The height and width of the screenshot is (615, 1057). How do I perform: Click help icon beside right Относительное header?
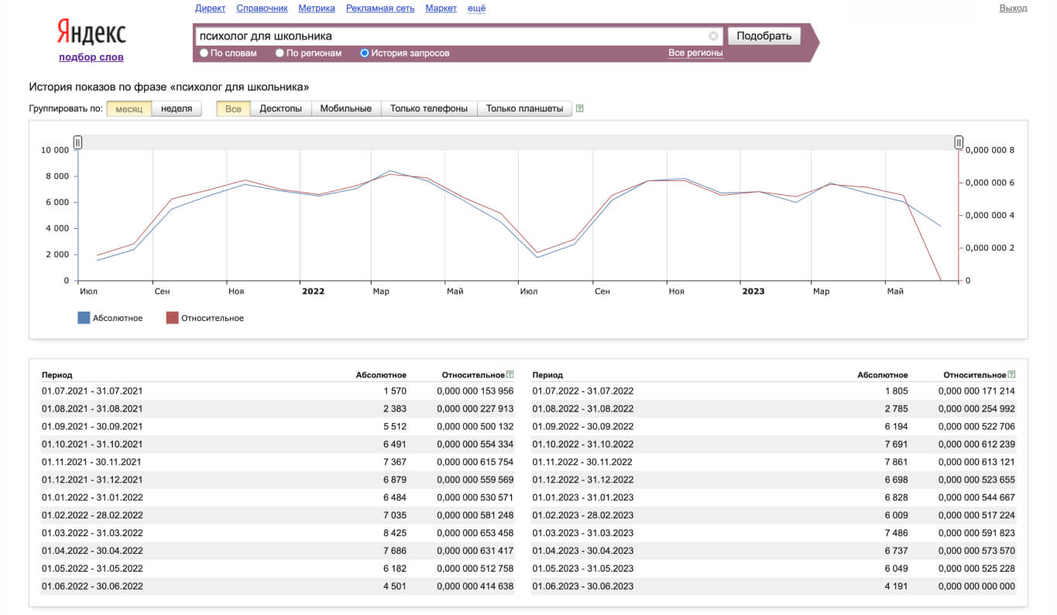(x=1011, y=374)
